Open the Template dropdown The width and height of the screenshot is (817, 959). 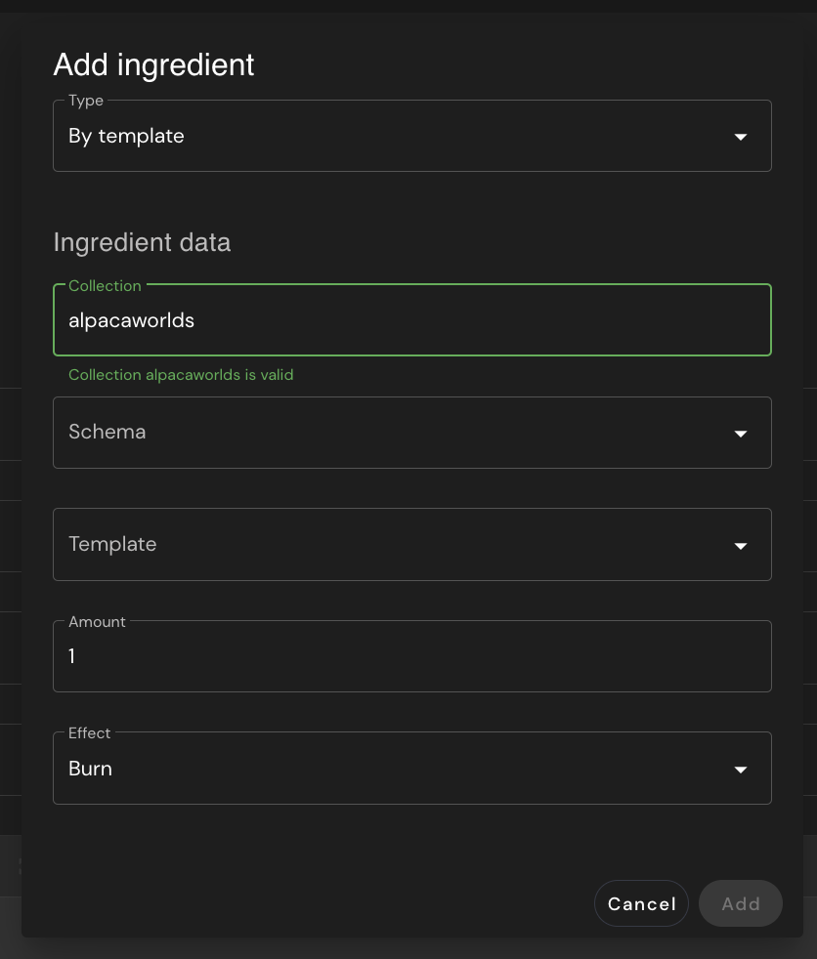coord(411,544)
